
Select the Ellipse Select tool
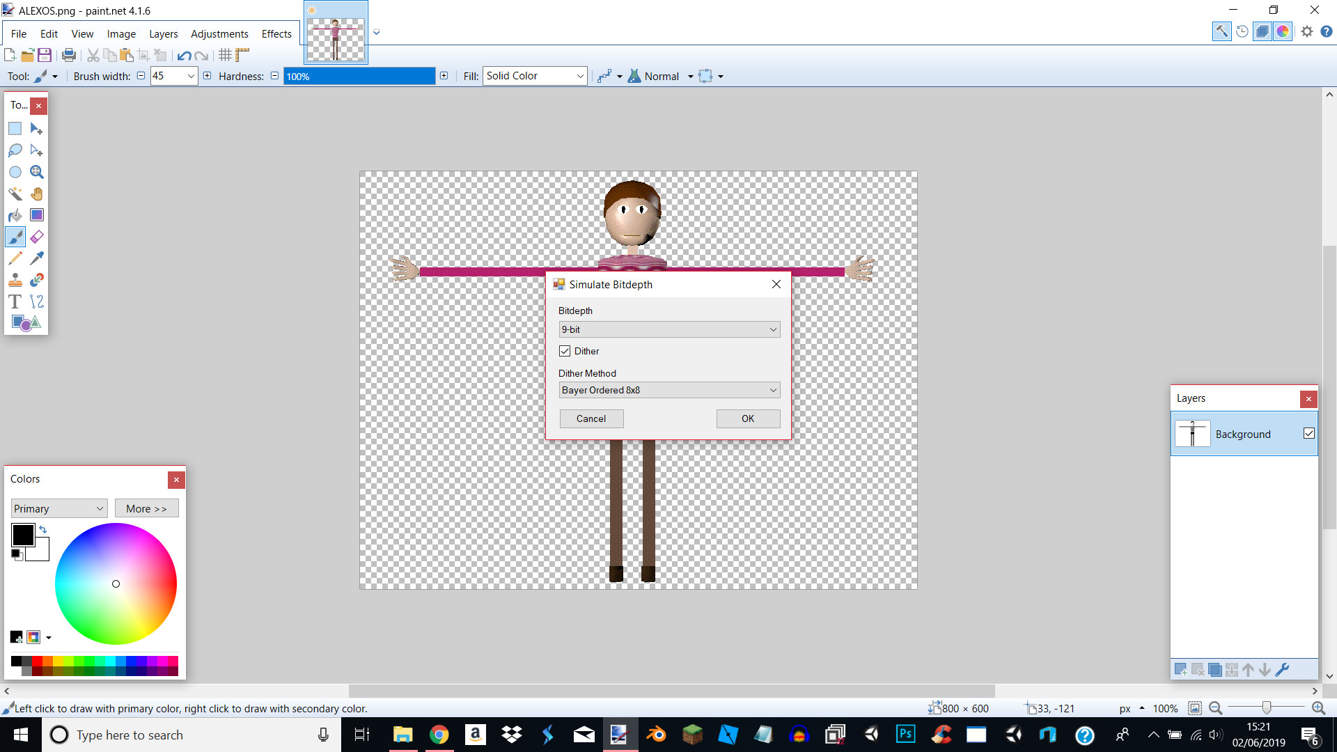point(15,172)
